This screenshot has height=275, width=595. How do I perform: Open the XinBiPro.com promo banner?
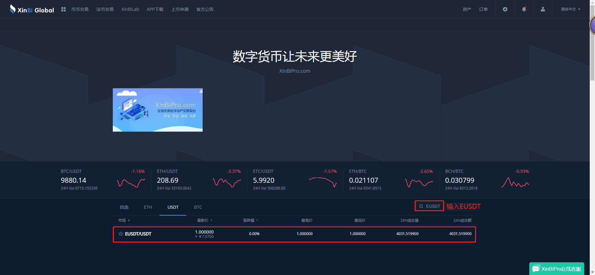click(158, 110)
